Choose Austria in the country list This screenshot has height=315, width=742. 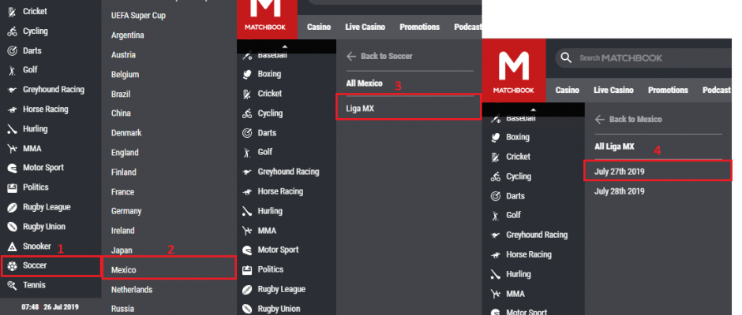[x=123, y=55]
